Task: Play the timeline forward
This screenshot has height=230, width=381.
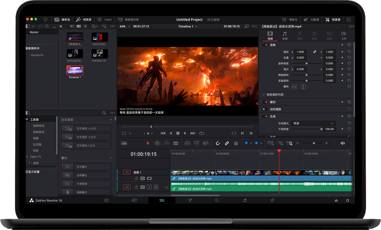Action: coord(185,133)
